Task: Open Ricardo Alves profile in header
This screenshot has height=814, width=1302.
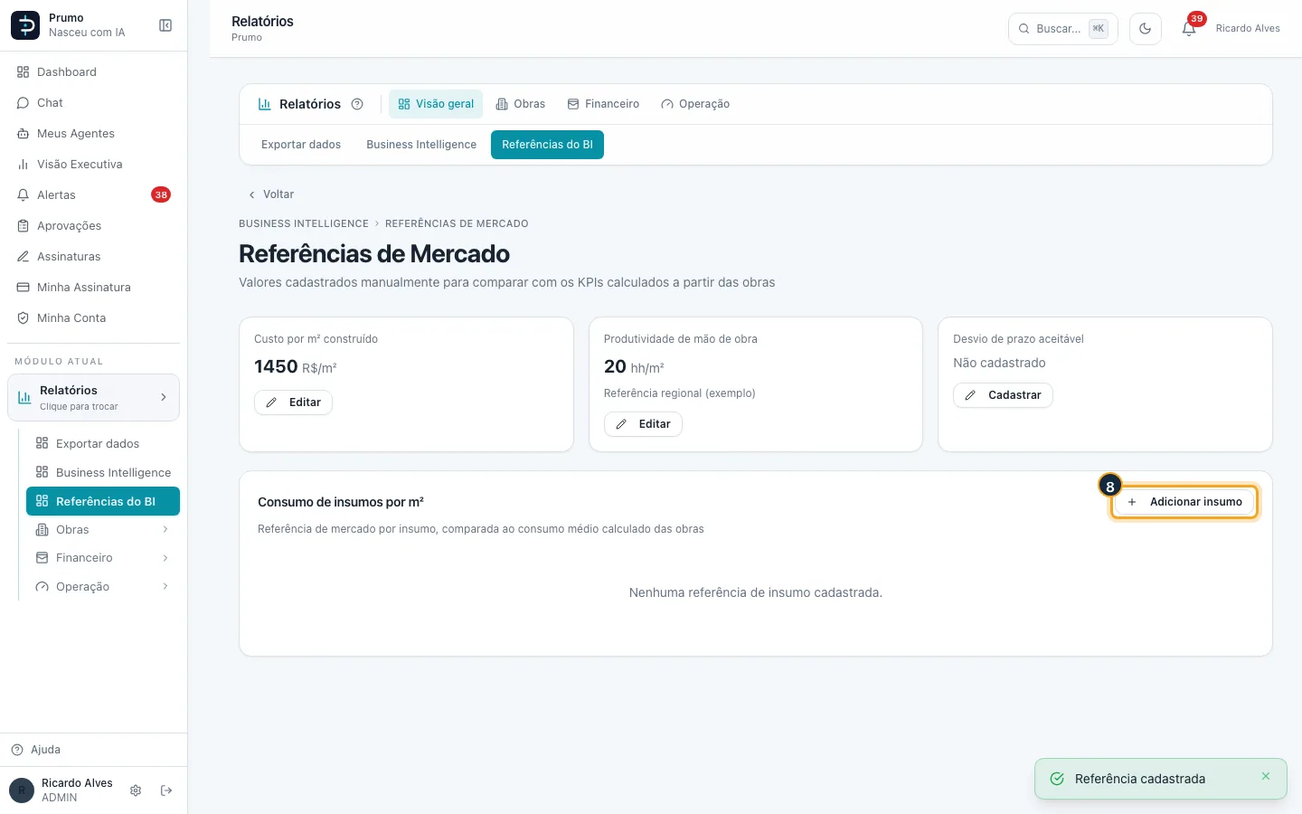Action: pos(1248,29)
